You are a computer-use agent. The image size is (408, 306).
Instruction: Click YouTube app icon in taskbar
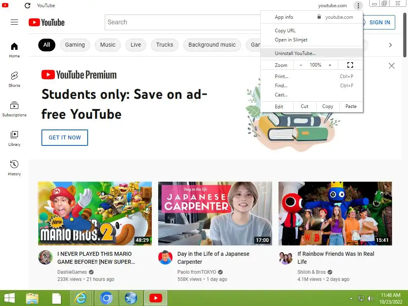point(156,298)
